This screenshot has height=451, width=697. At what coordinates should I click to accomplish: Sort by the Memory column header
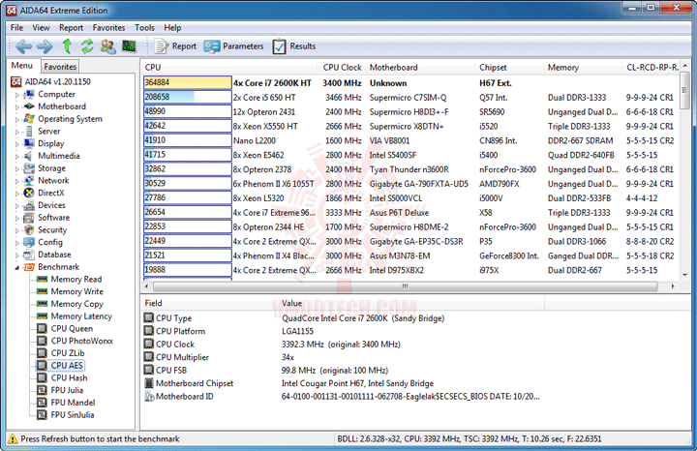583,68
